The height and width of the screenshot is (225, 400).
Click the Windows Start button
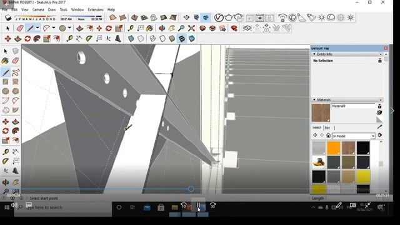pos(7,207)
